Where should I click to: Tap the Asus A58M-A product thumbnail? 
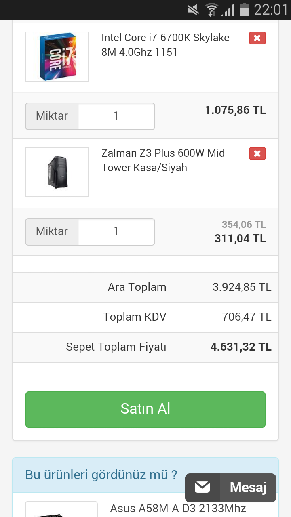tap(61, 510)
